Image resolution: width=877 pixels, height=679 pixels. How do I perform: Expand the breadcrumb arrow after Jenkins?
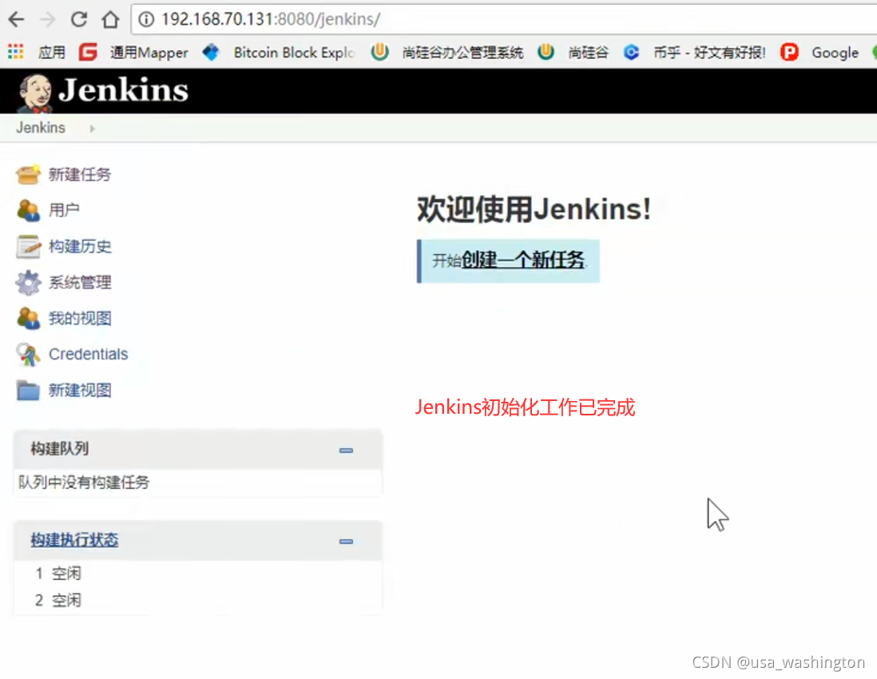click(x=93, y=129)
